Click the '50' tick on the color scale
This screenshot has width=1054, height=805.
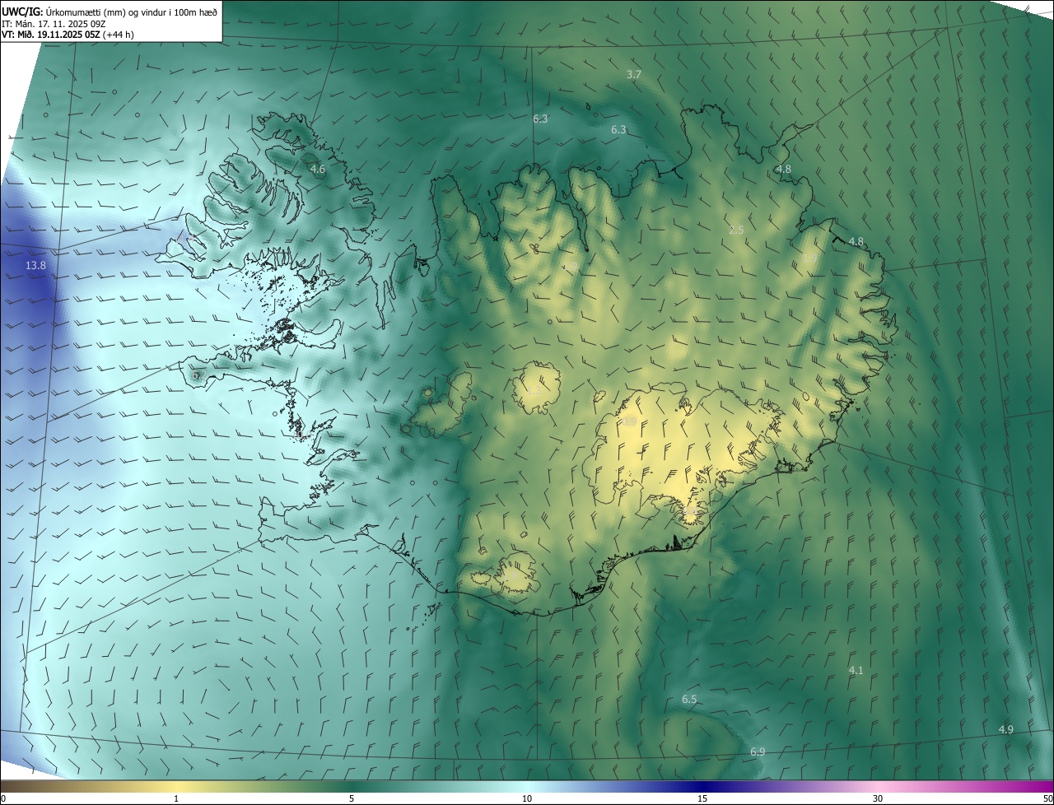point(1047,798)
